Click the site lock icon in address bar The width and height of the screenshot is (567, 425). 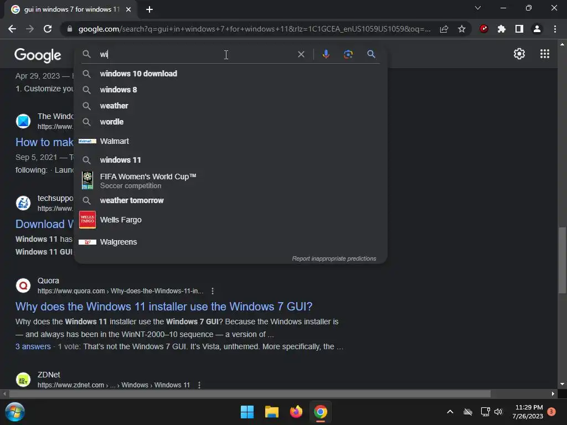[x=70, y=29]
